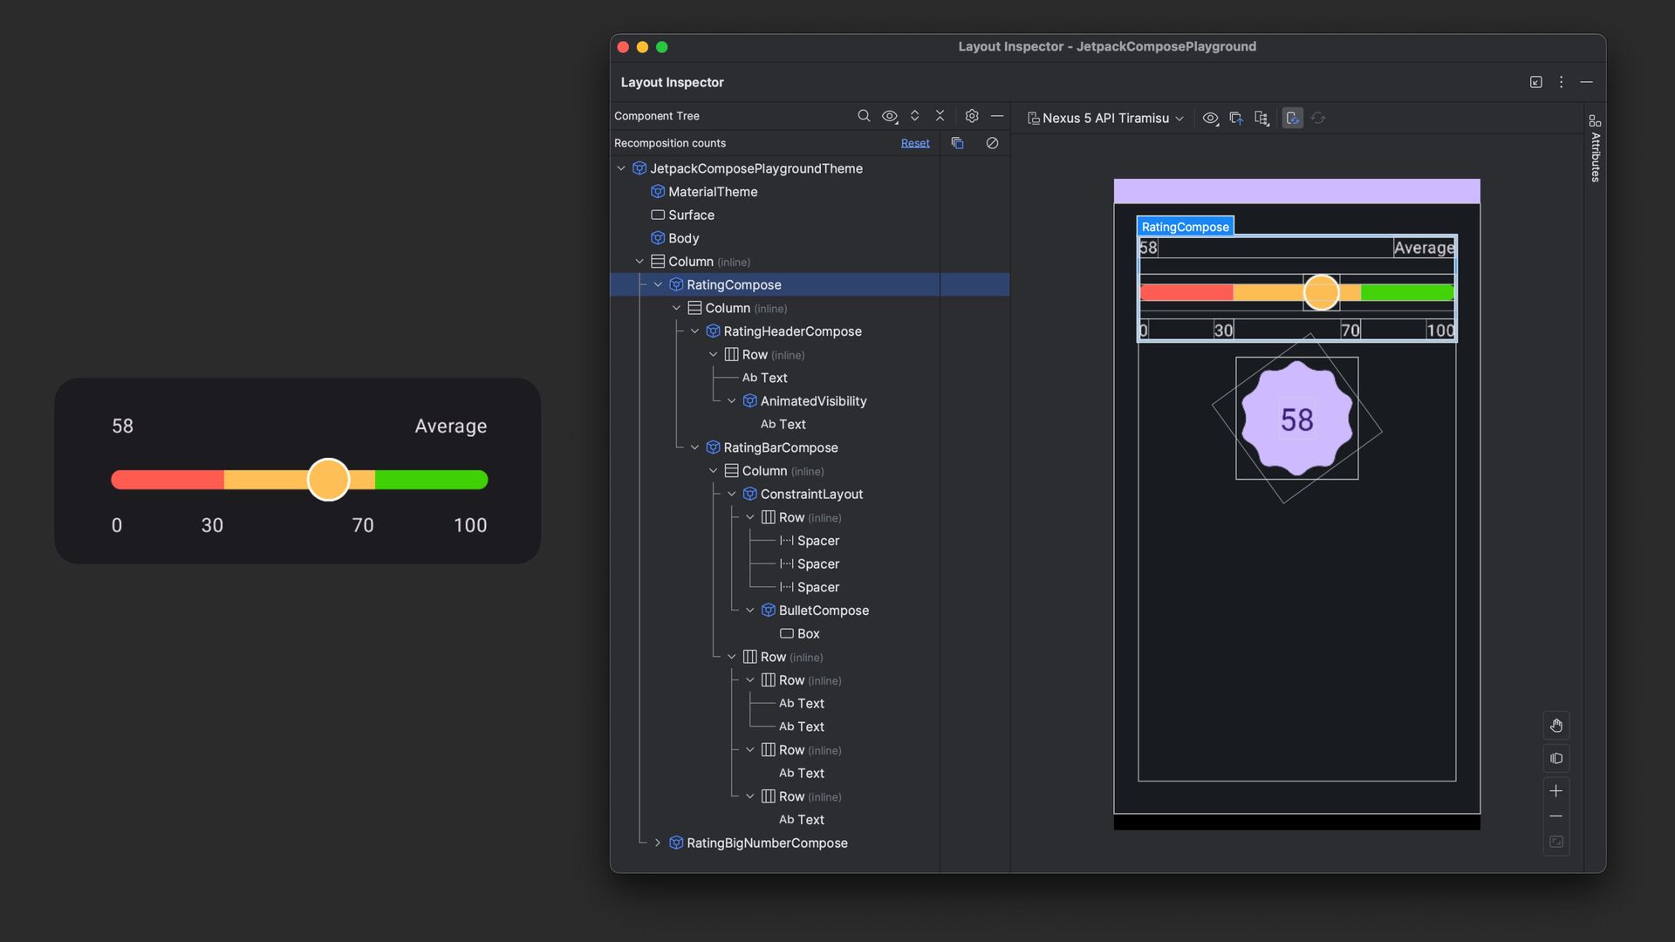Zoom in with the plus icon
The width and height of the screenshot is (1675, 942).
(1556, 791)
